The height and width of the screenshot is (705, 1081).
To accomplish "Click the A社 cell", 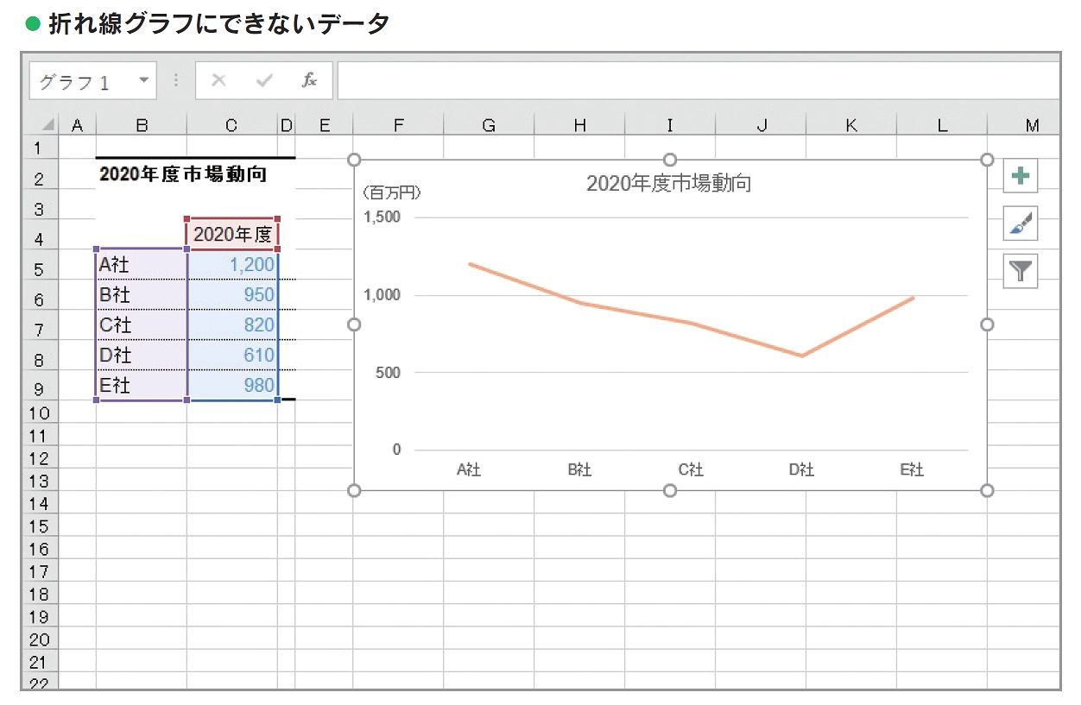I will tap(141, 264).
